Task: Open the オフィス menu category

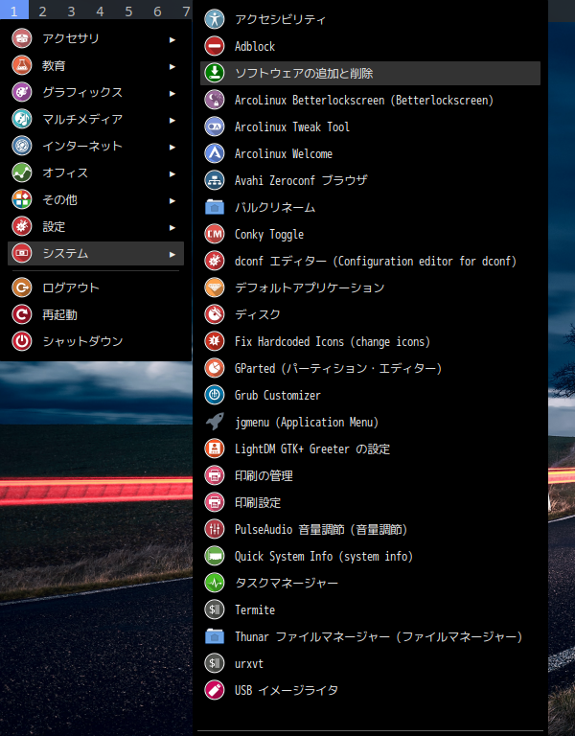Action: tap(96, 172)
